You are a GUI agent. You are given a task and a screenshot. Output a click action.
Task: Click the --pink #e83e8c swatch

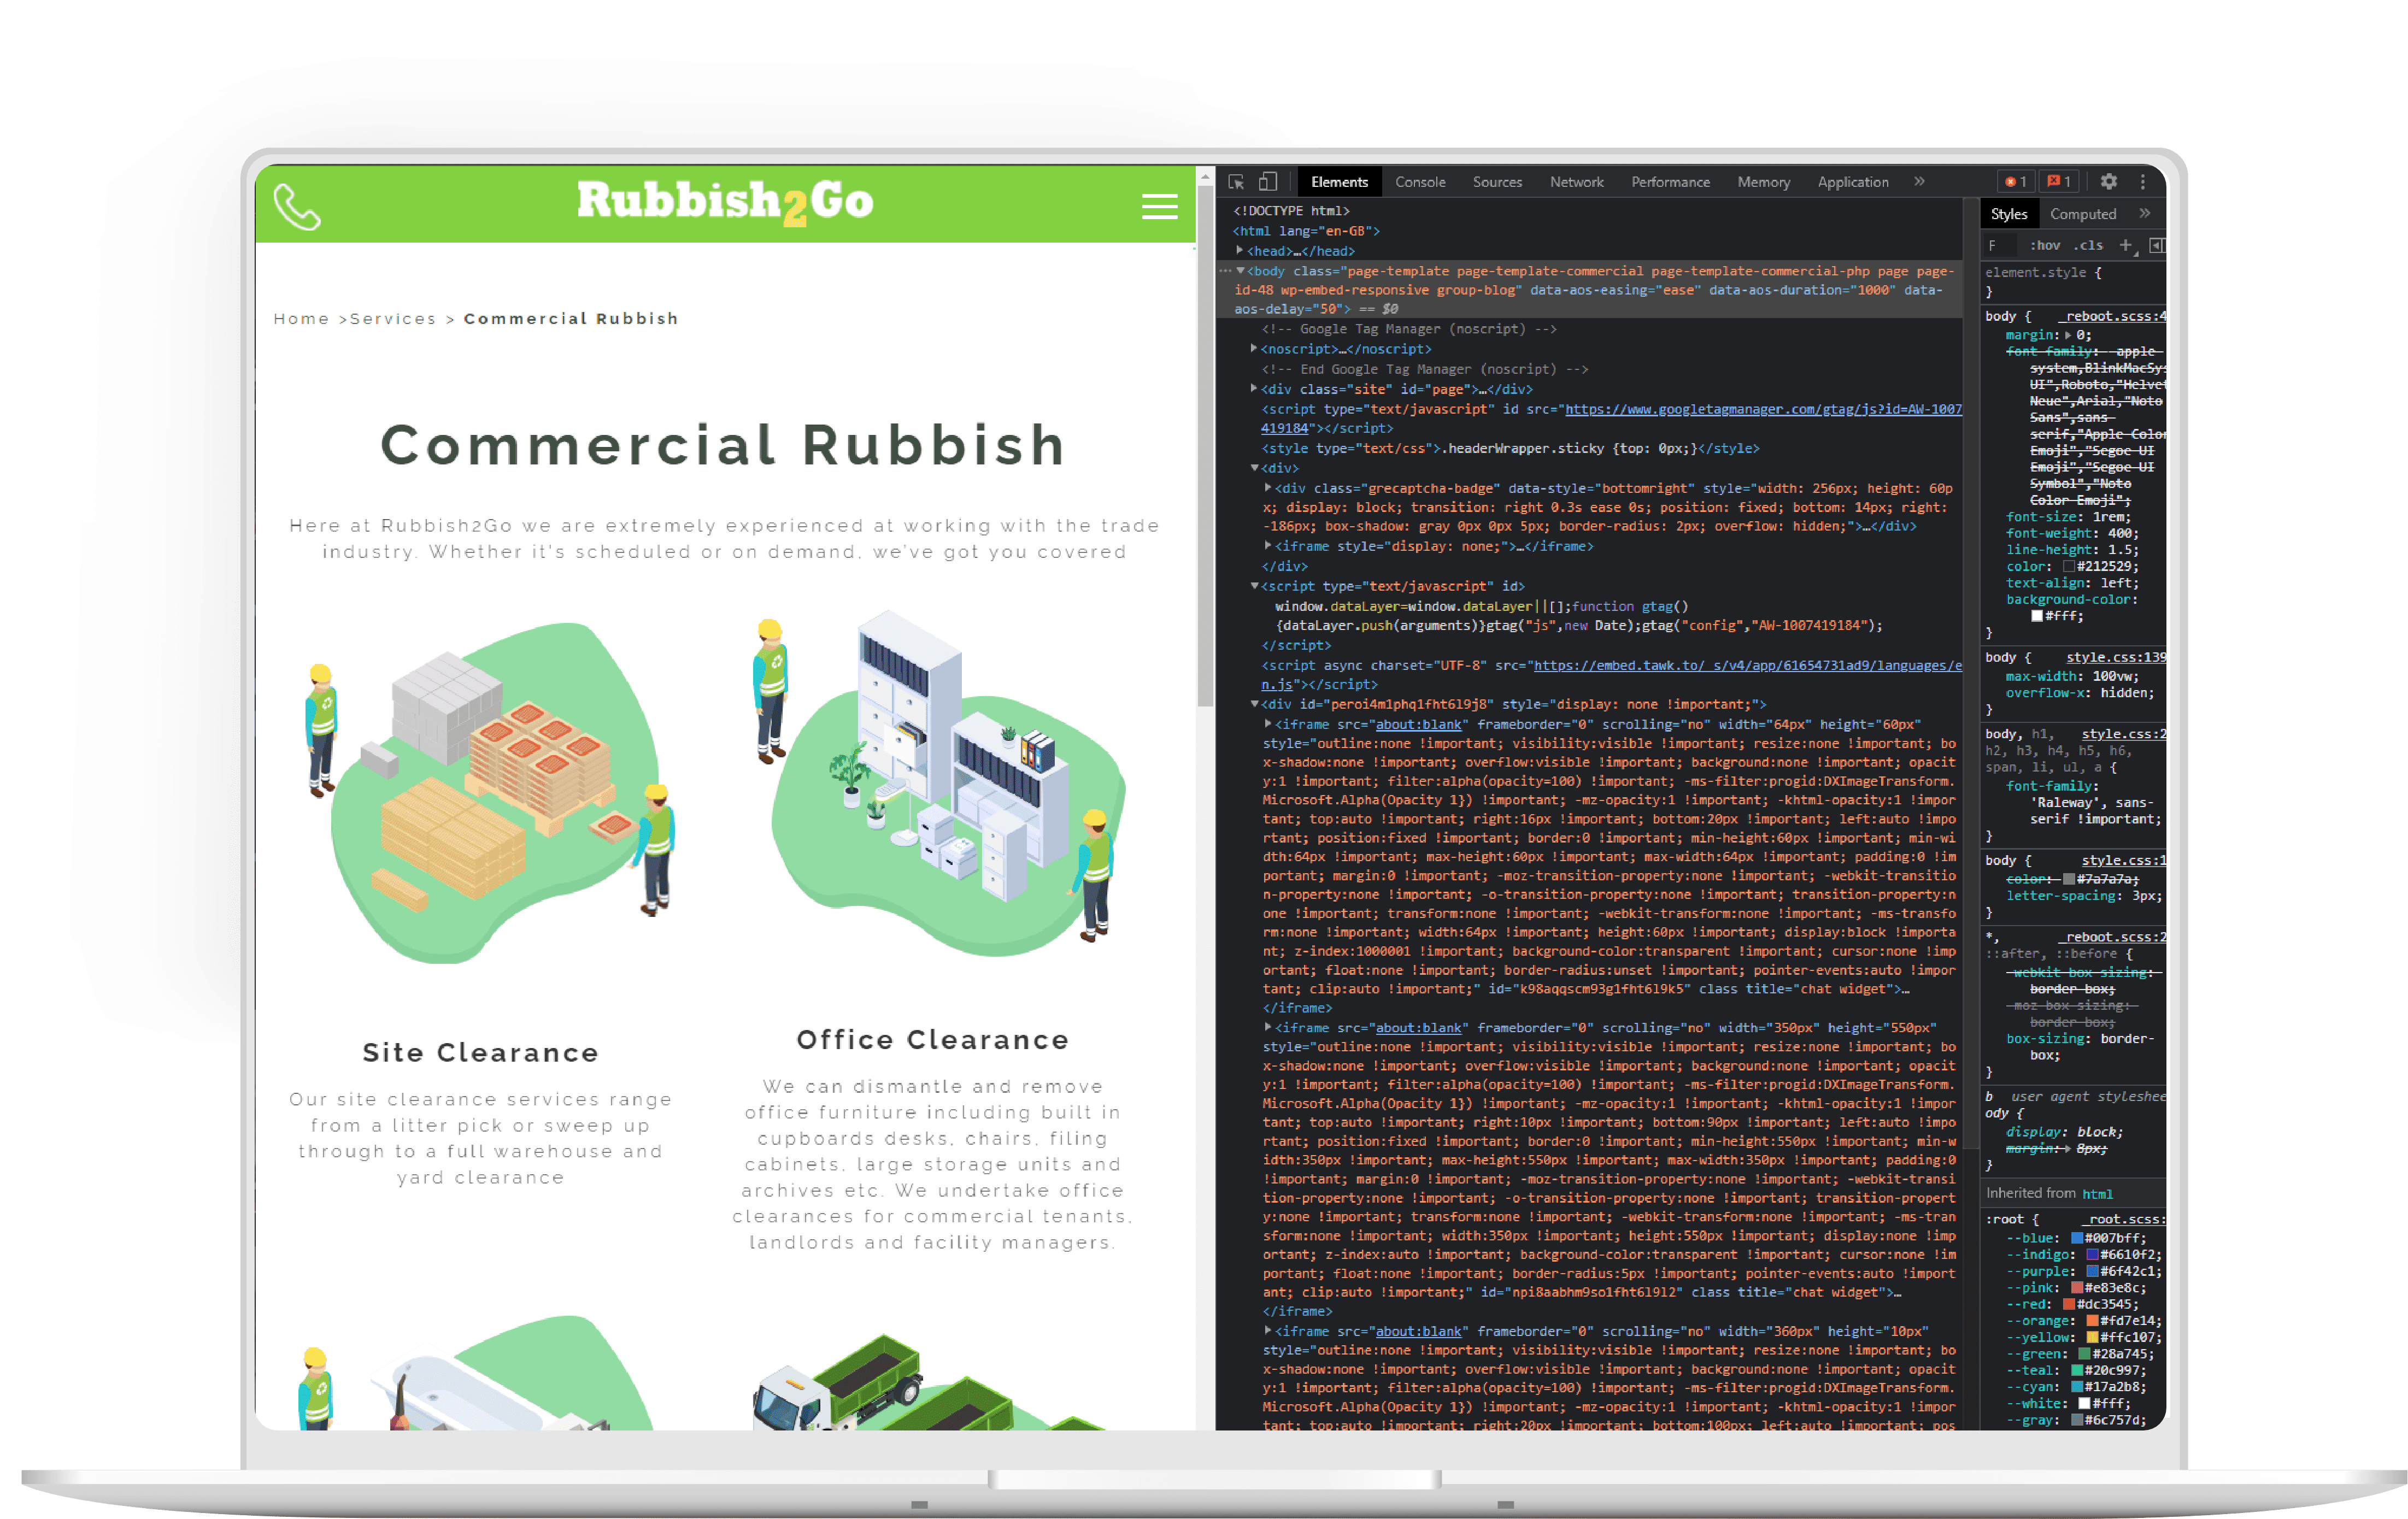point(2076,1288)
